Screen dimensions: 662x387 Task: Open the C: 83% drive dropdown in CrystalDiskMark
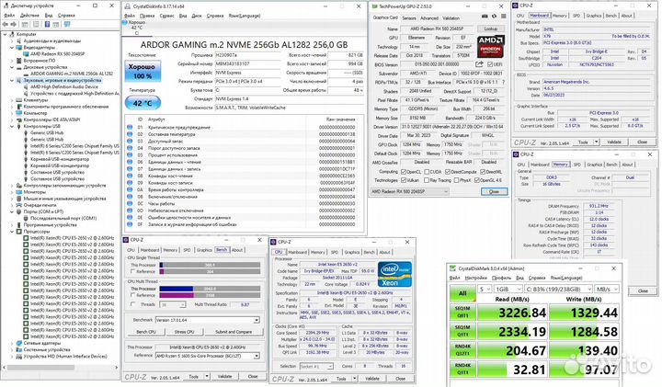(x=558, y=289)
